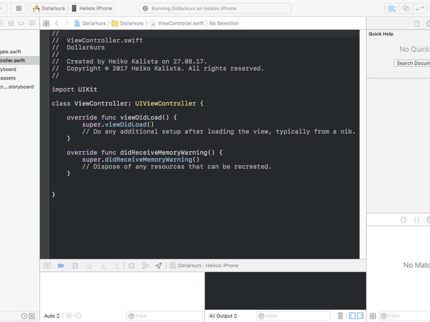This screenshot has width=430, height=322.
Task: Step out in debugger
Action: point(117,265)
